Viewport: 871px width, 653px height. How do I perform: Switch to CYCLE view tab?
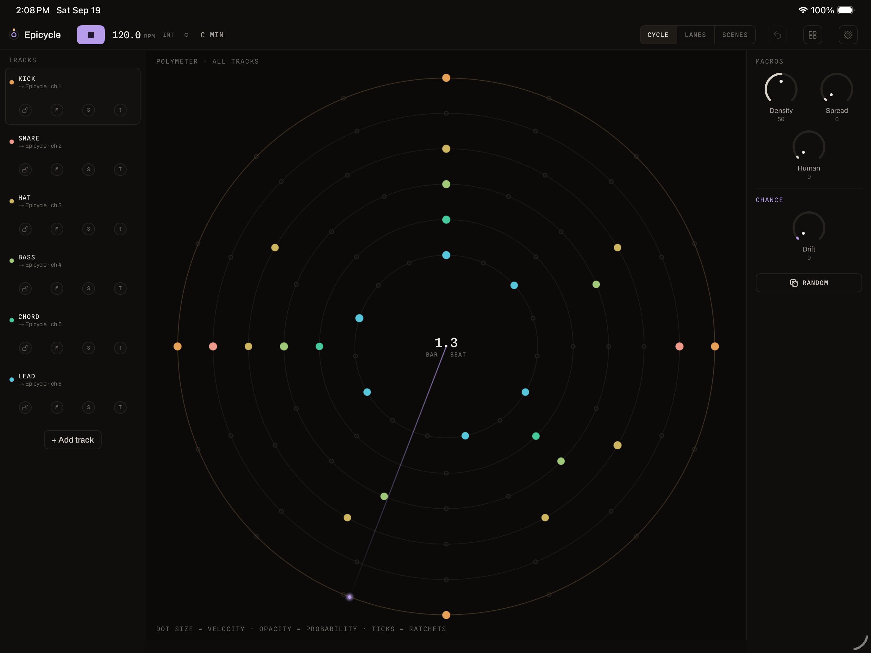(x=658, y=35)
